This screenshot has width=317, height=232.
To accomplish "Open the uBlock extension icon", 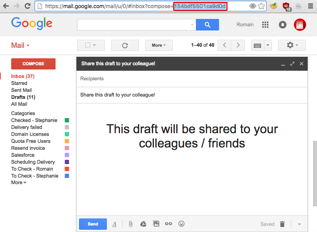I will (x=287, y=7).
